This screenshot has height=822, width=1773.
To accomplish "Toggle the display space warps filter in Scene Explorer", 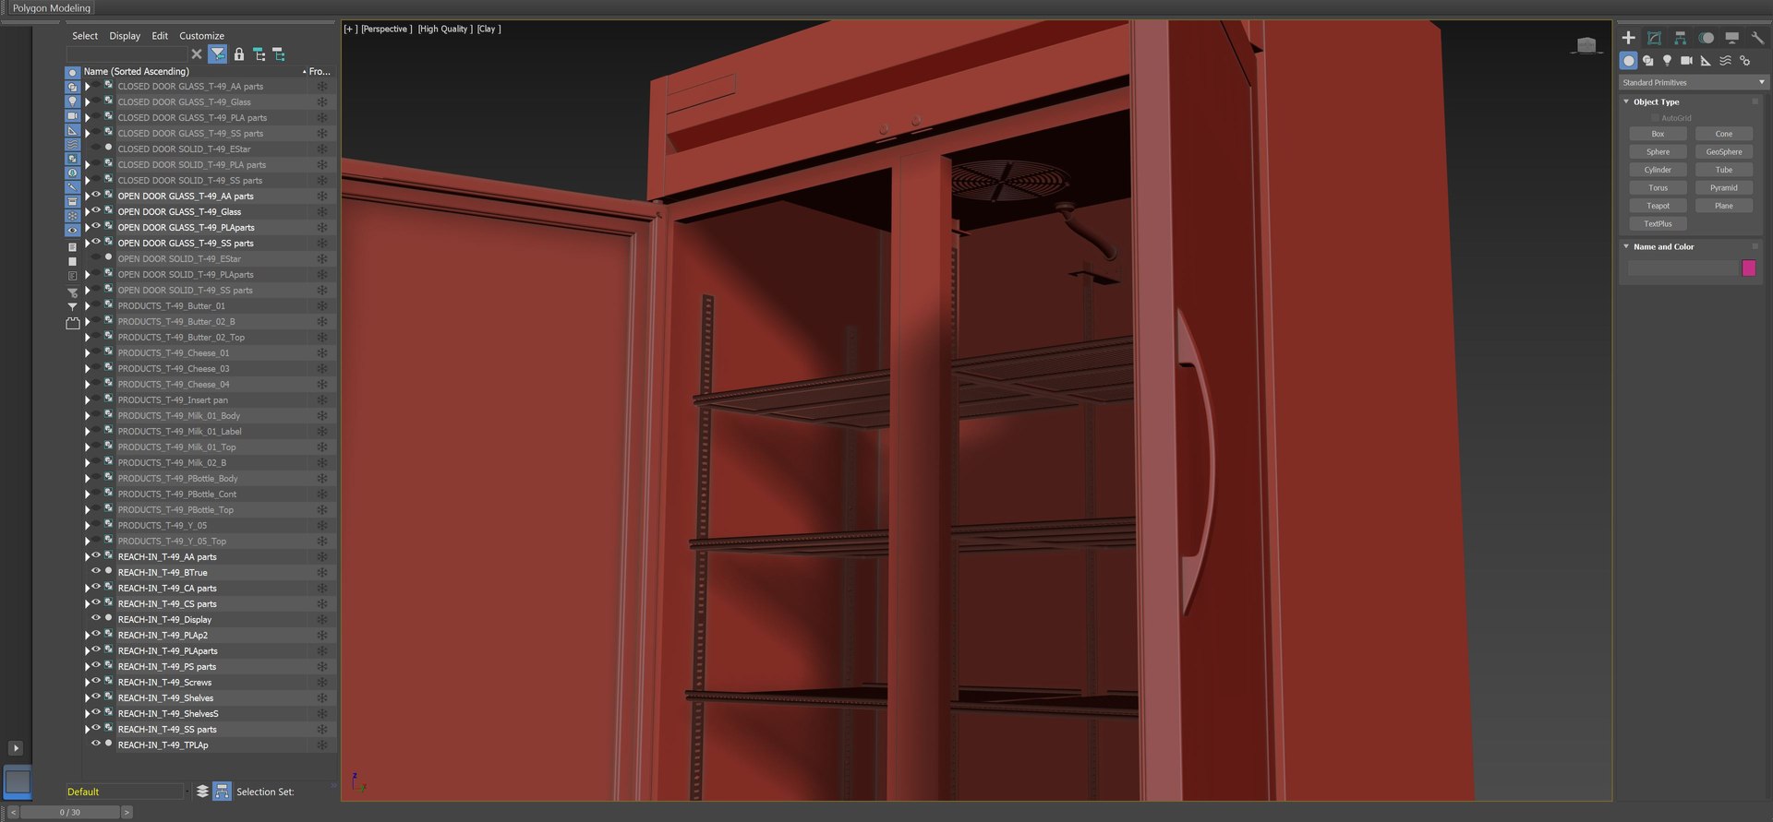I will pos(72,145).
